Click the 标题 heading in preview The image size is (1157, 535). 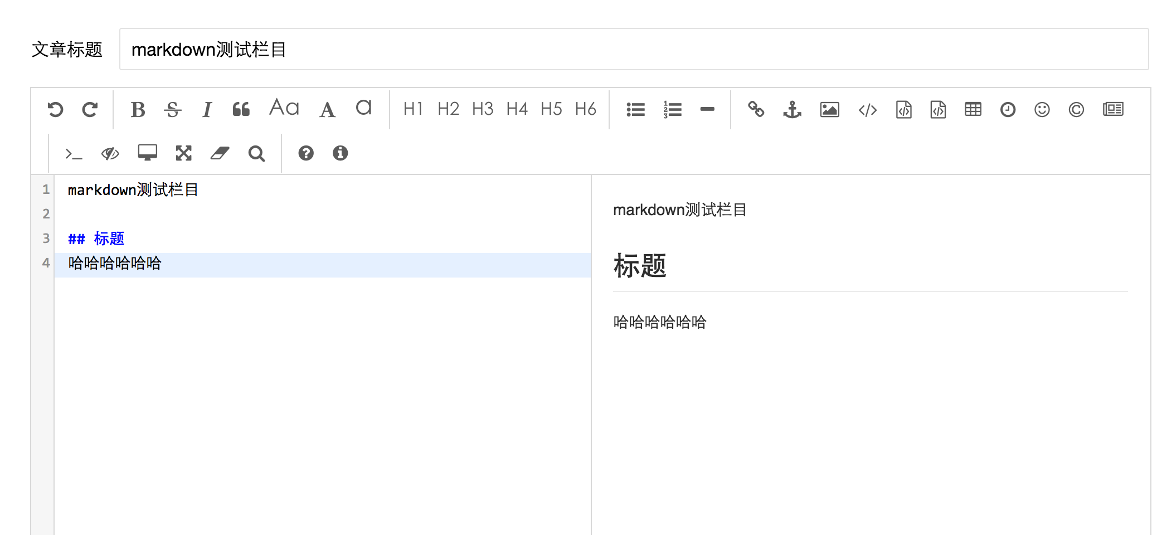click(x=640, y=265)
